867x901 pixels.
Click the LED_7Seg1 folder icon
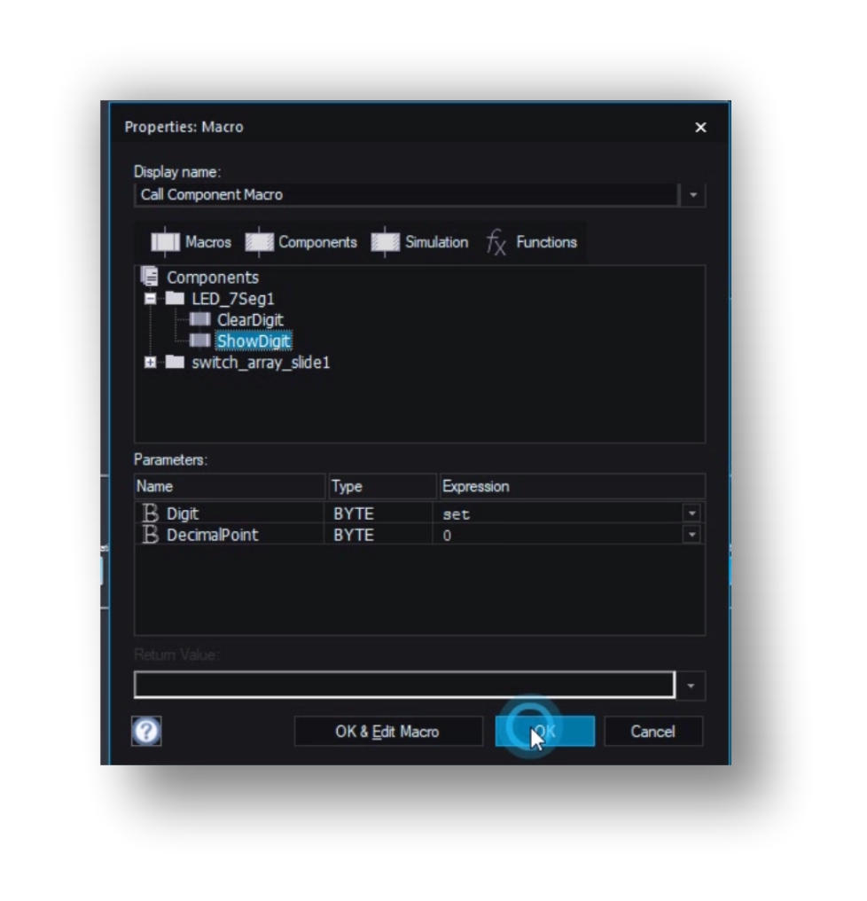pos(175,298)
